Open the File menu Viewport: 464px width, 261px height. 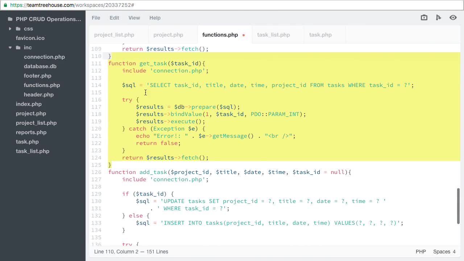coord(96,18)
